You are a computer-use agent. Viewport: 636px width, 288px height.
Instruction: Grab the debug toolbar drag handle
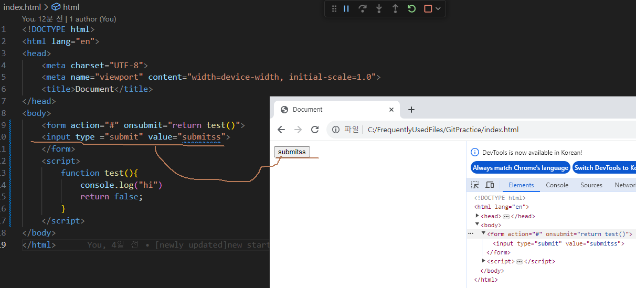[334, 8]
